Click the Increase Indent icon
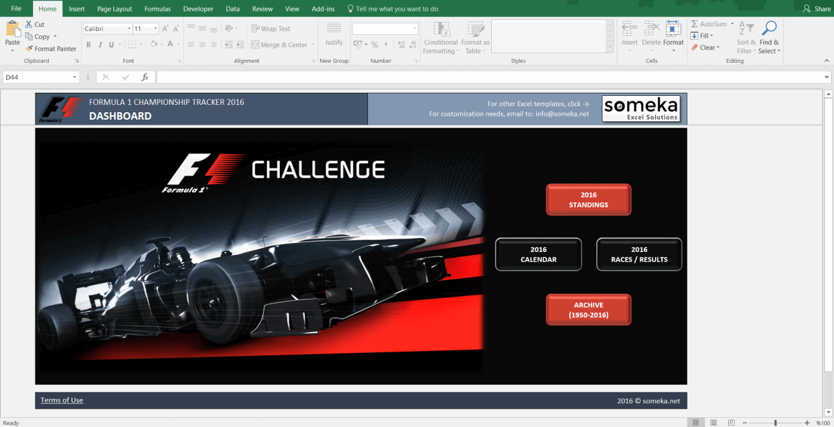This screenshot has width=834, height=427. [x=240, y=45]
